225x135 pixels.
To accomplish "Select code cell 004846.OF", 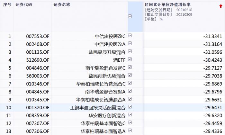I will pyautogui.click(x=38, y=68).
